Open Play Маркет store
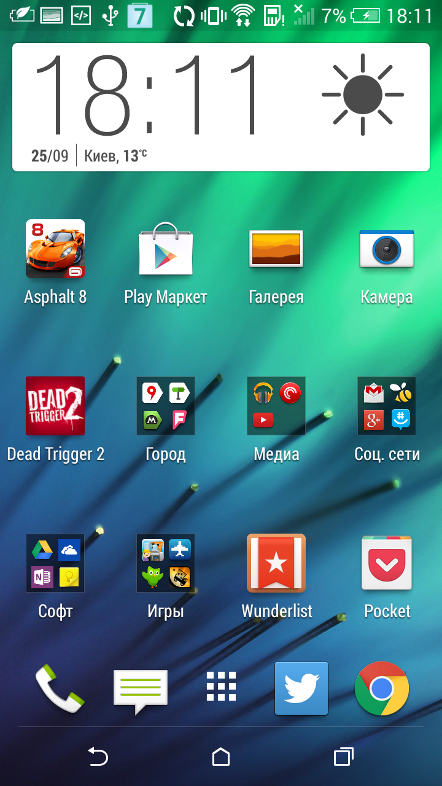 point(166,249)
